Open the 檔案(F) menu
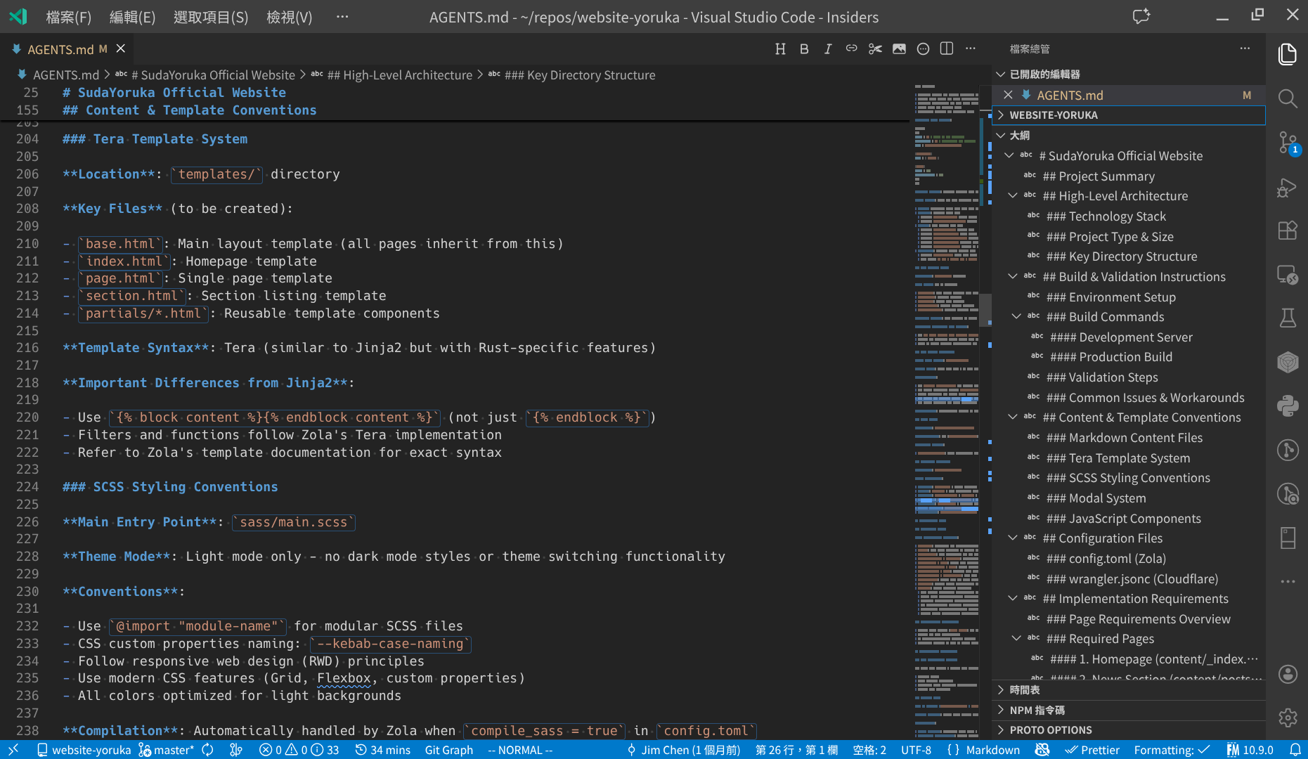The image size is (1308, 759). click(x=68, y=17)
